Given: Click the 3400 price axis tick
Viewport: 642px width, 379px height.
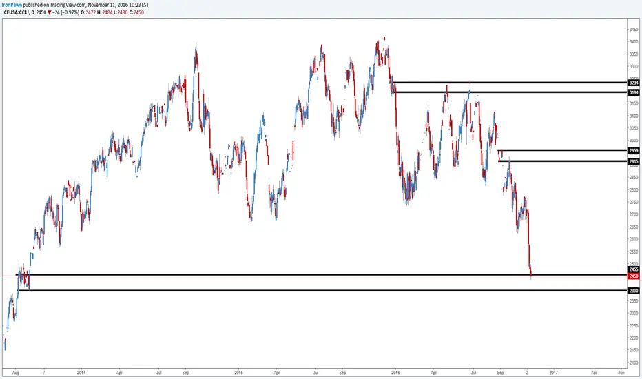Looking at the screenshot, I should tap(634, 42).
